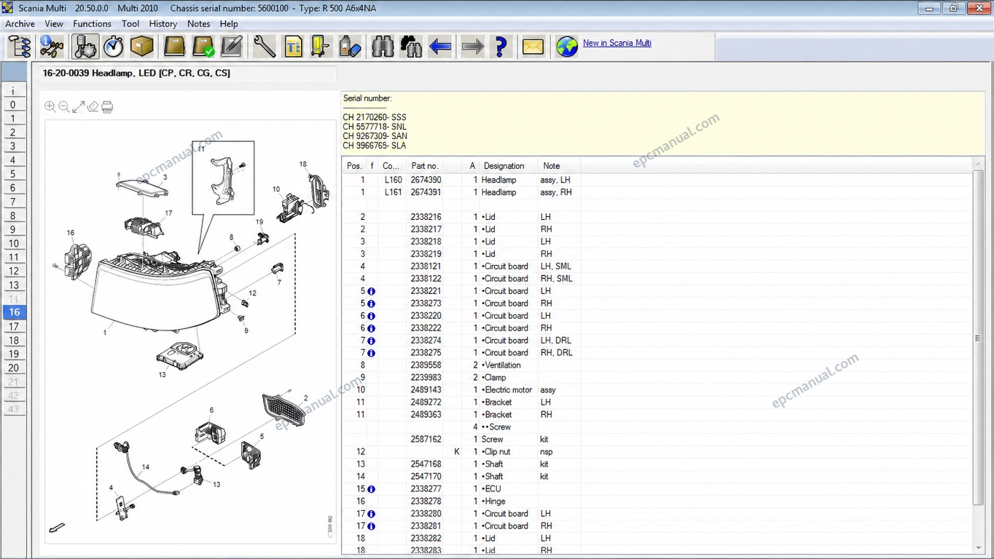Select Clamp part number 2239983

coord(426,378)
